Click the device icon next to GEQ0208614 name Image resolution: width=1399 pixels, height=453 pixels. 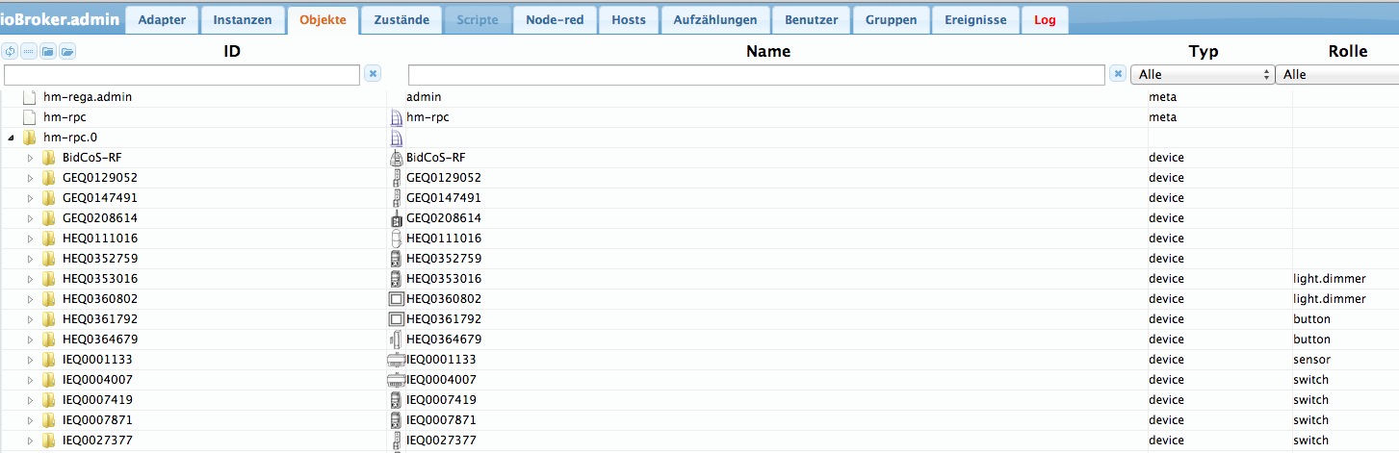pyautogui.click(x=396, y=218)
